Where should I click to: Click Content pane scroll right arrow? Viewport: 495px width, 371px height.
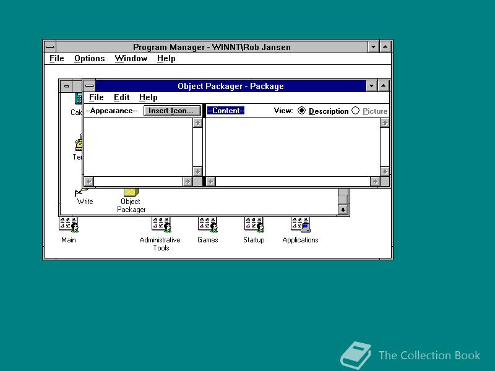click(375, 181)
